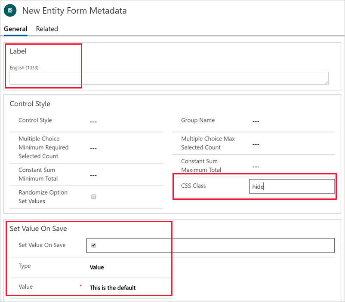Click the Set Value On Save section heading

[x=38, y=229]
